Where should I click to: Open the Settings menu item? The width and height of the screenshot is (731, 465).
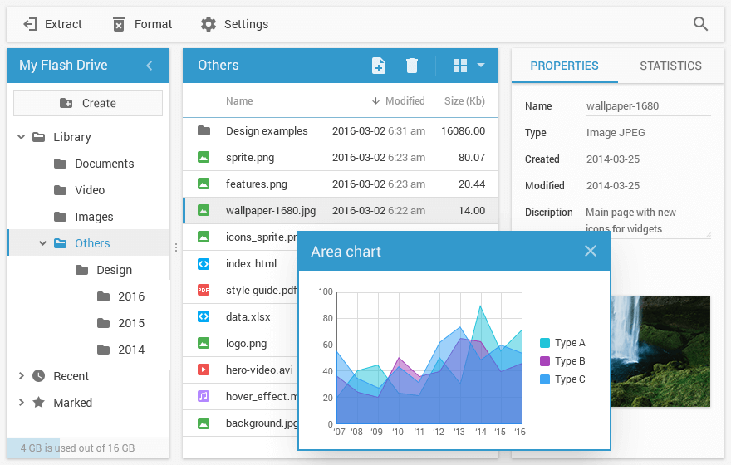click(x=235, y=24)
